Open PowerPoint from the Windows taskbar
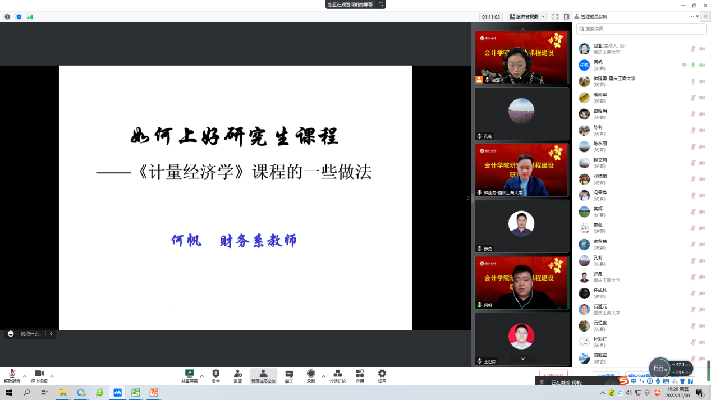711x400 pixels. point(153,393)
